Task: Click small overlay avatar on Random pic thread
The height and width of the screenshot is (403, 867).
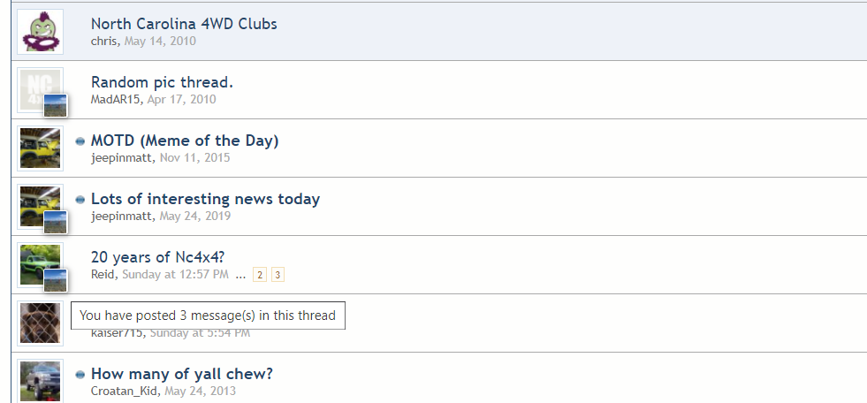Action: [56, 105]
